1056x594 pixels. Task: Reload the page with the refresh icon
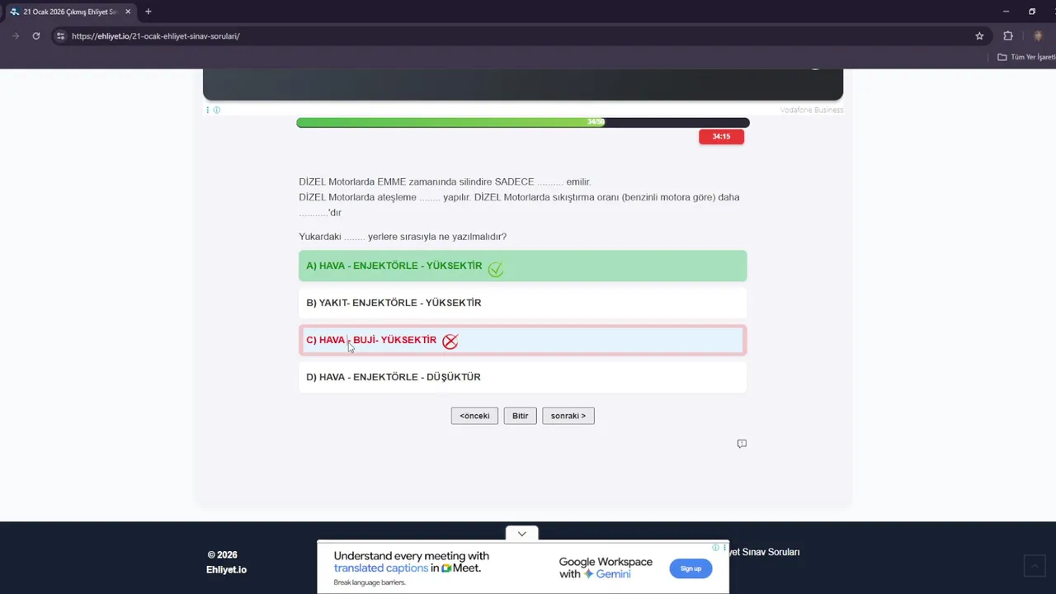pyautogui.click(x=35, y=36)
